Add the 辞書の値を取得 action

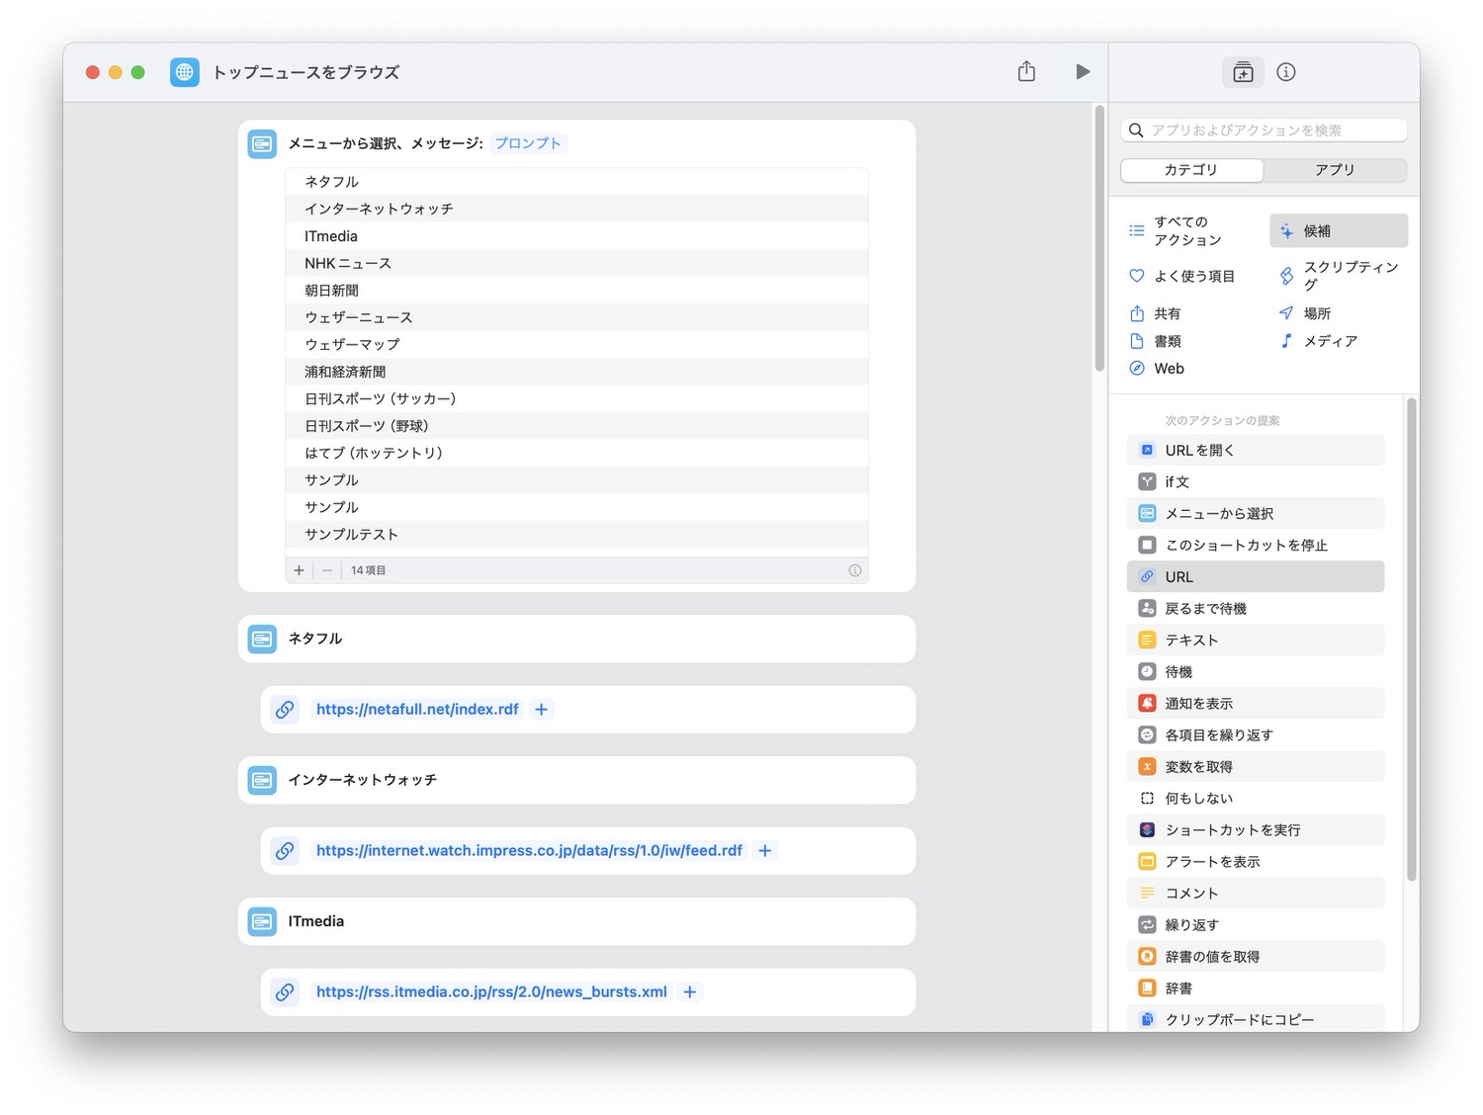pos(1256,956)
